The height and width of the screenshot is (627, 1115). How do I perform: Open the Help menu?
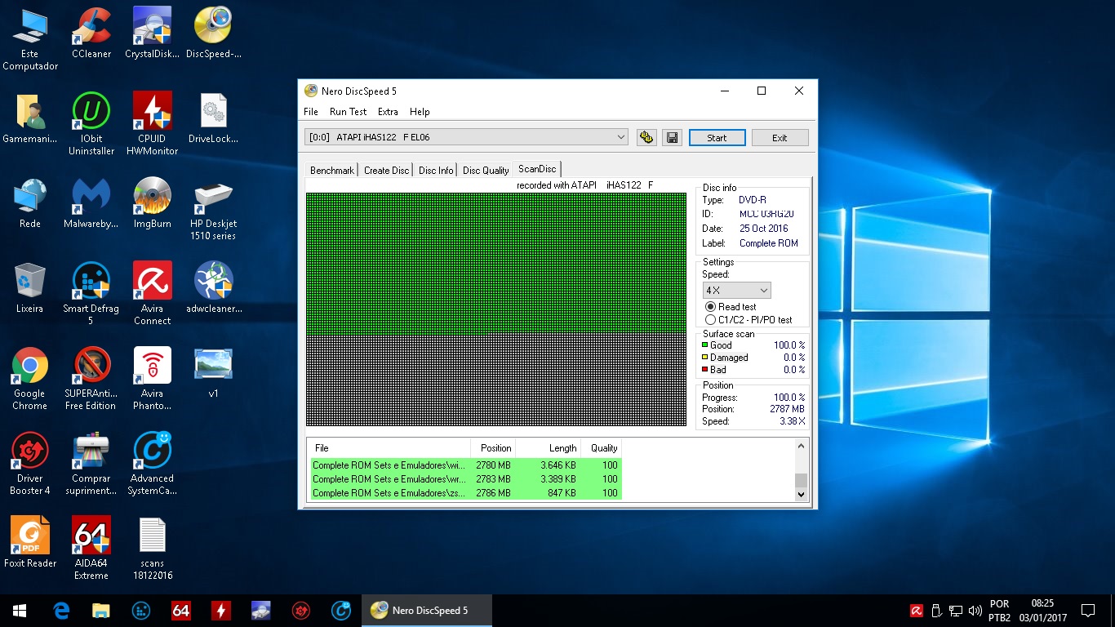pos(420,112)
